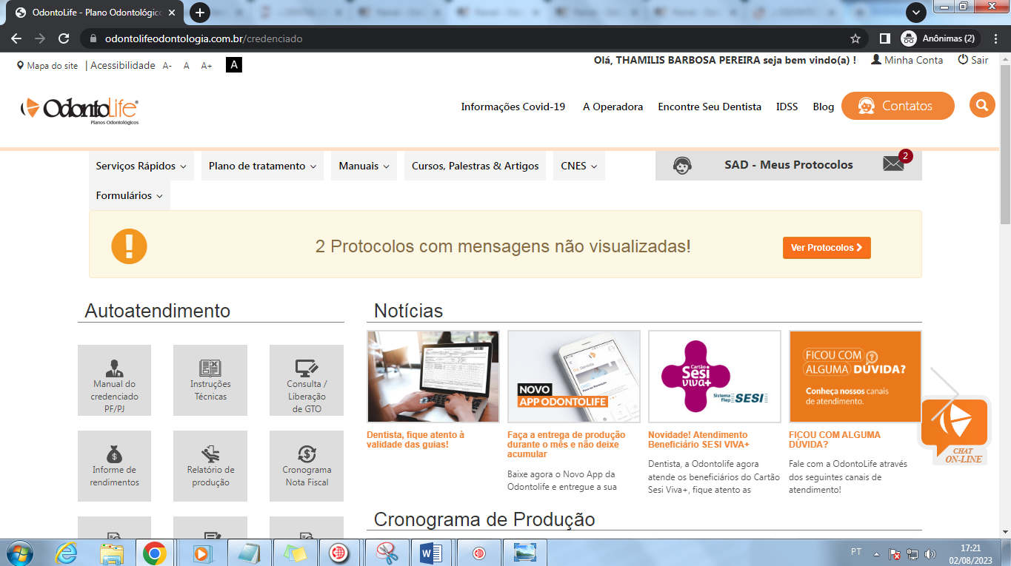The image size is (1011, 566).
Task: Open the tab search chevron in Chrome
Action: (x=917, y=13)
